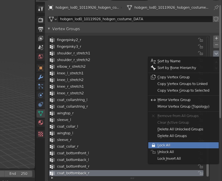Open the Texture properties checkerboard tab
The image size is (222, 181).
tap(41, 134)
